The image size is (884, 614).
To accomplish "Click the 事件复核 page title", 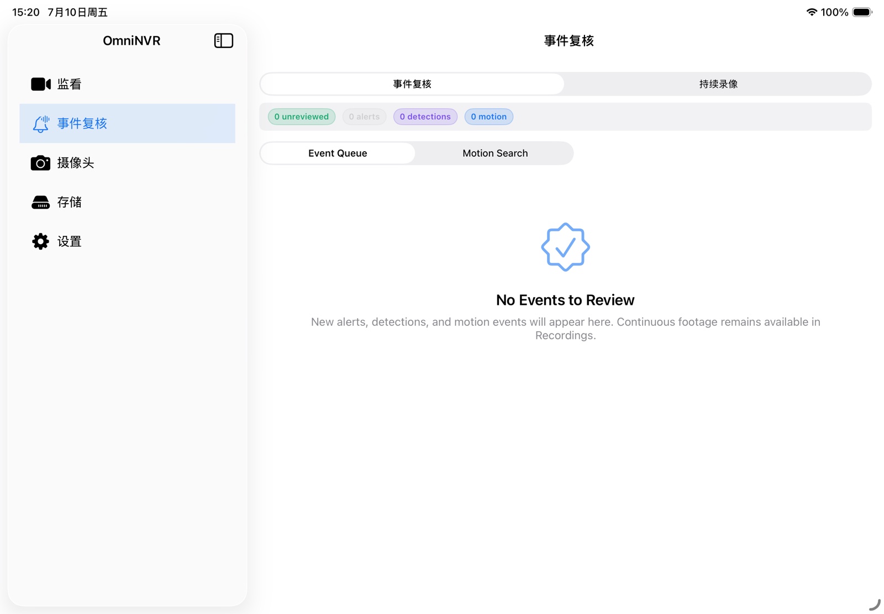I will (569, 40).
